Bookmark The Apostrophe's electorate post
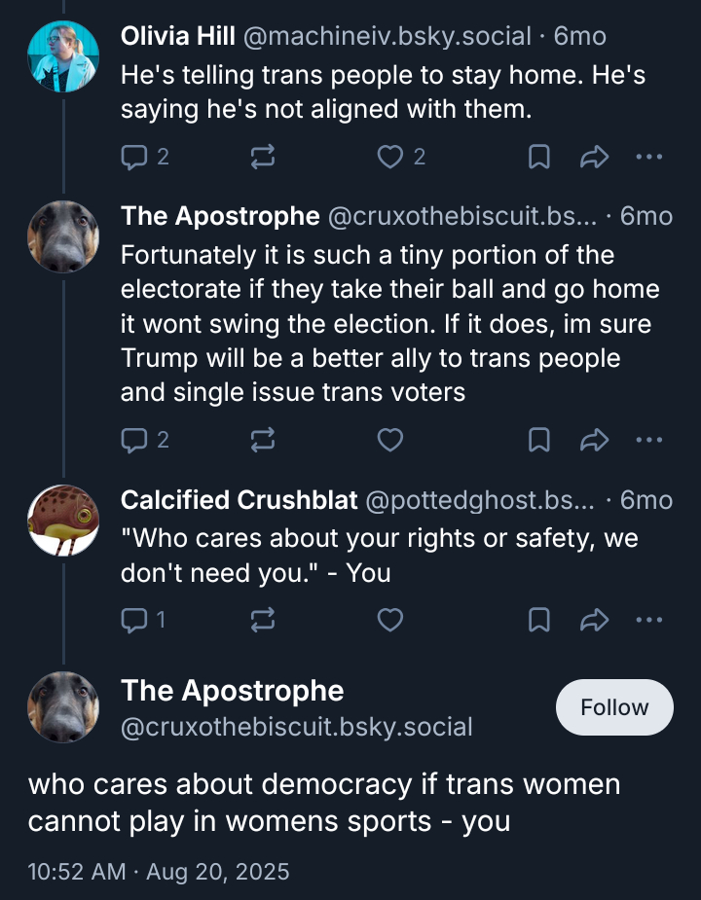The image size is (701, 900). click(538, 441)
